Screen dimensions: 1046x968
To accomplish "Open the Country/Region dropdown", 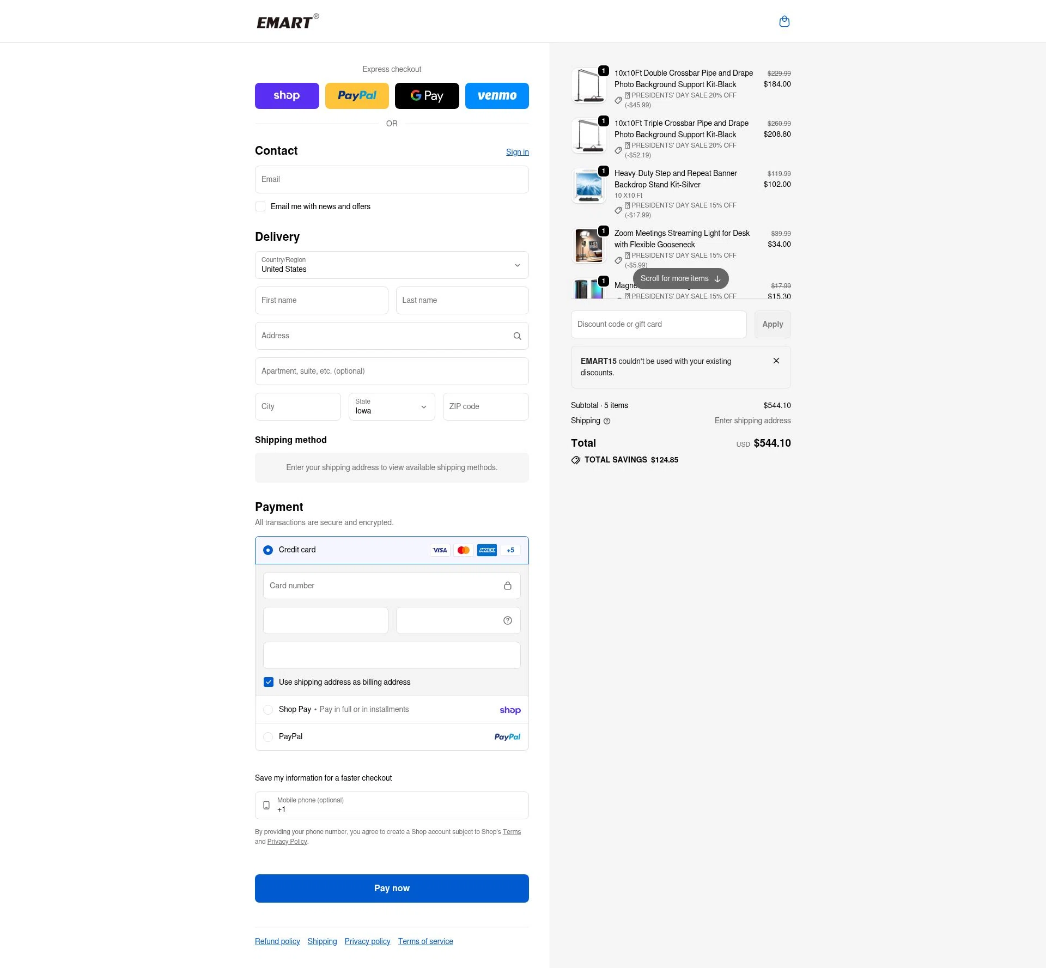I will [x=391, y=265].
